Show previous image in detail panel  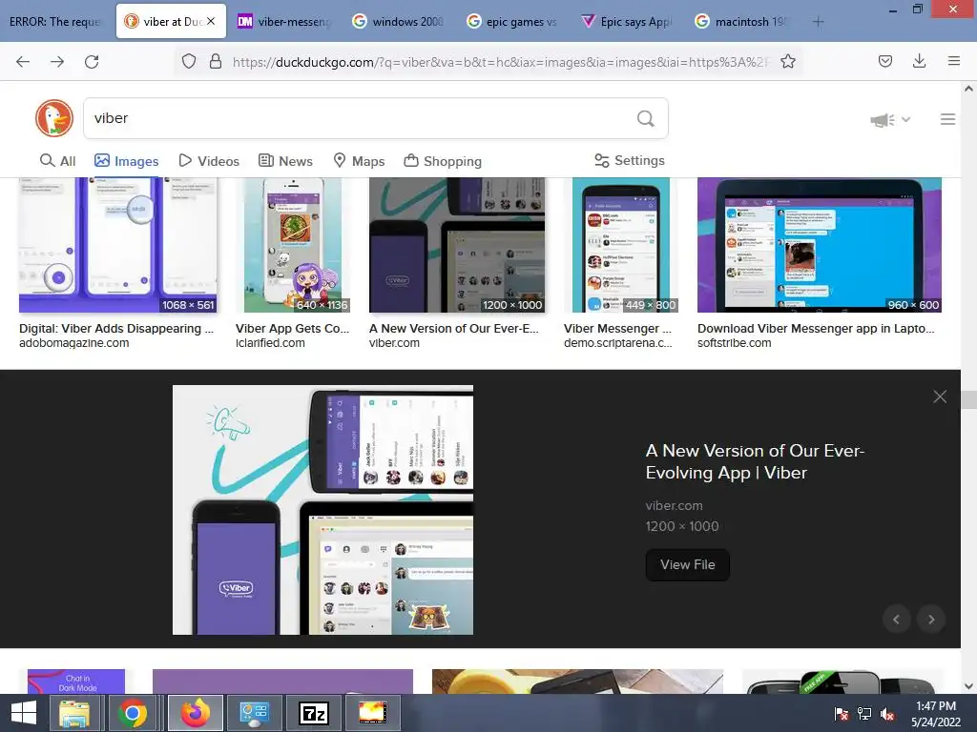[x=897, y=620]
